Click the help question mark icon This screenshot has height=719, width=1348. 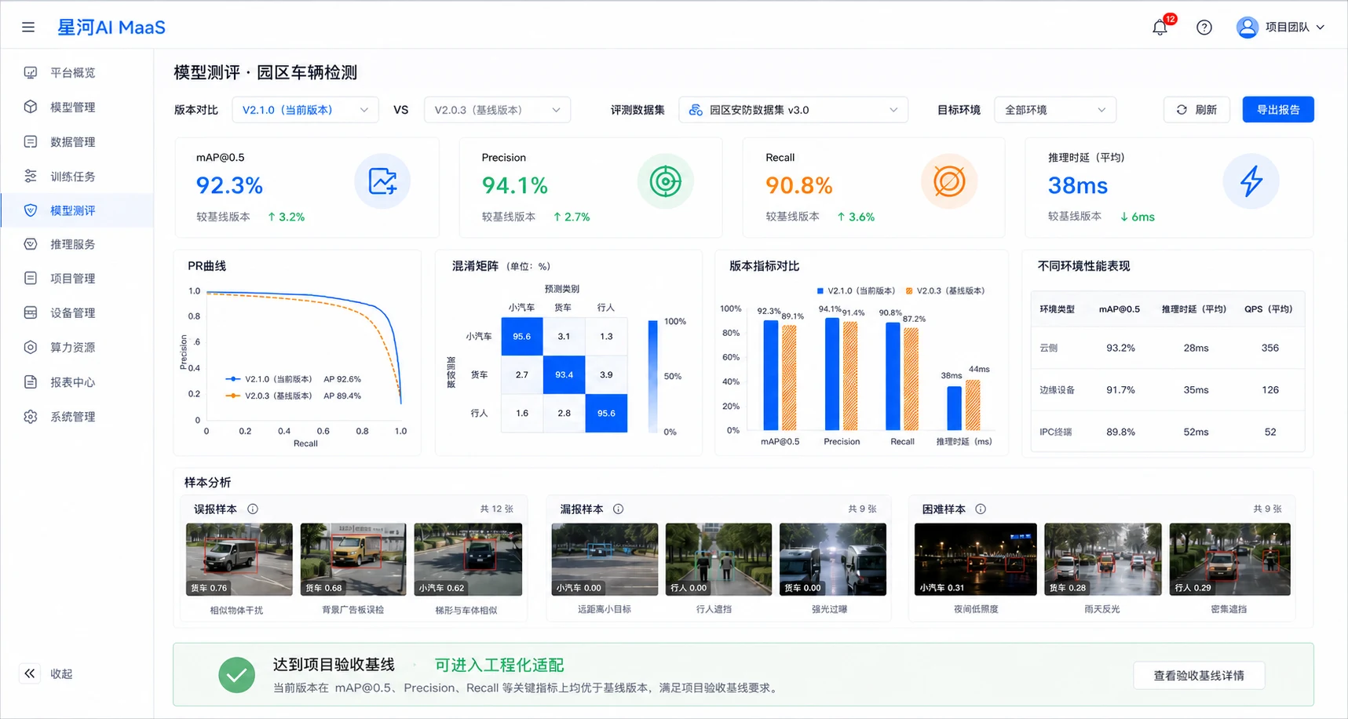[x=1204, y=27]
